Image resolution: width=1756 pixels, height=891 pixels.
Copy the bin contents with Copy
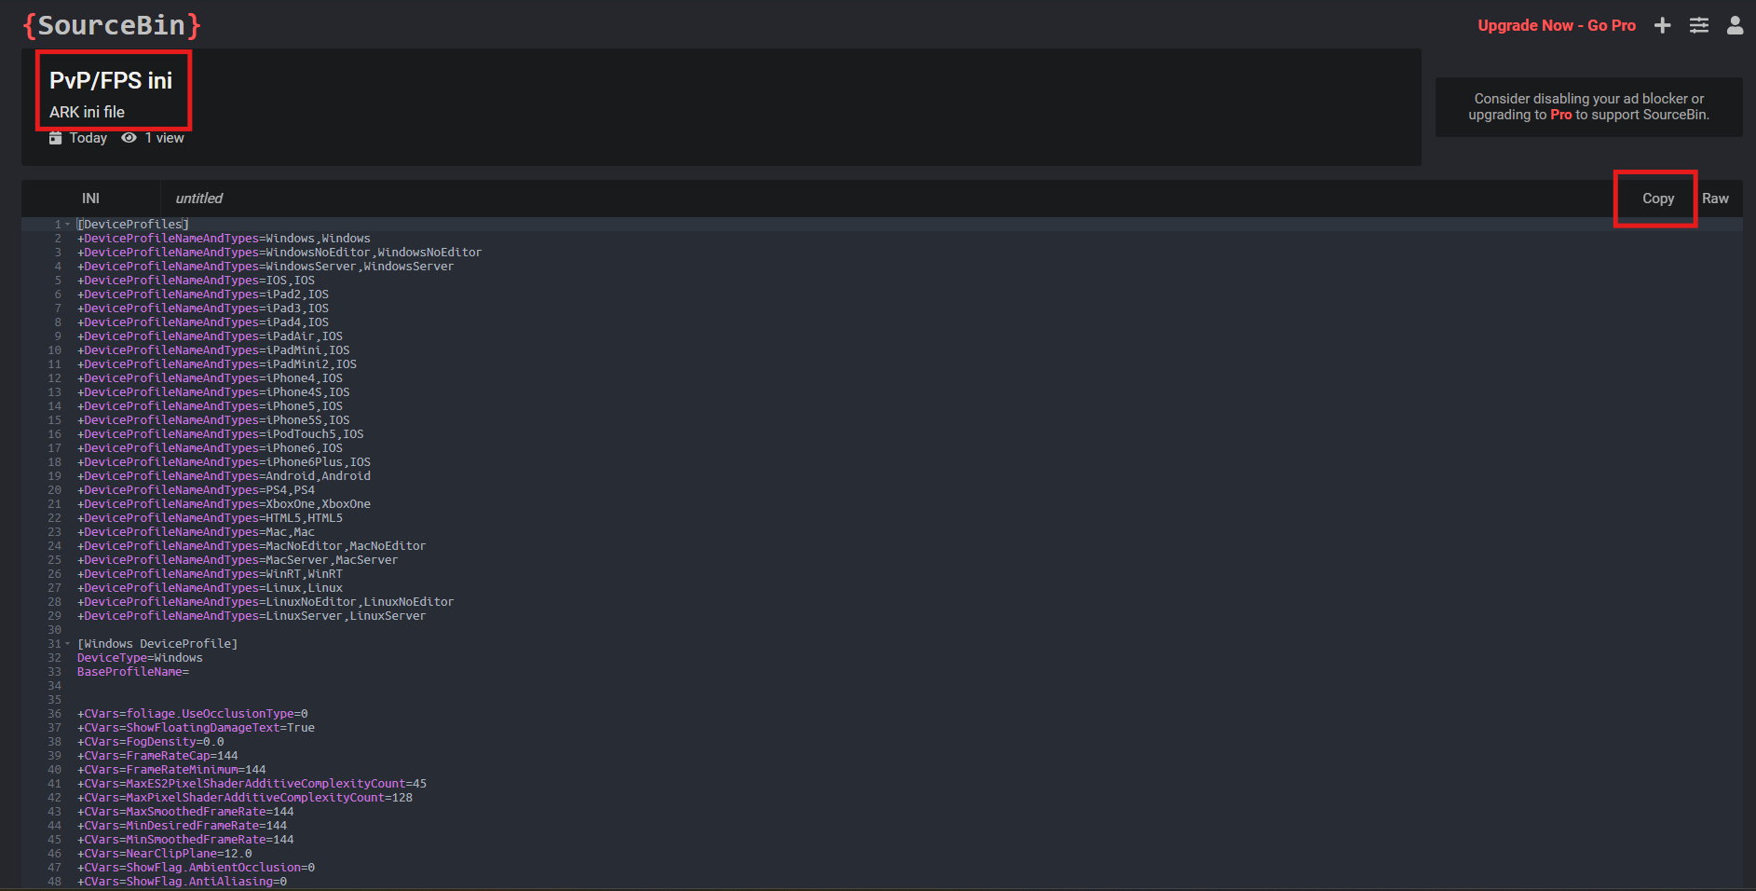pyautogui.click(x=1657, y=199)
